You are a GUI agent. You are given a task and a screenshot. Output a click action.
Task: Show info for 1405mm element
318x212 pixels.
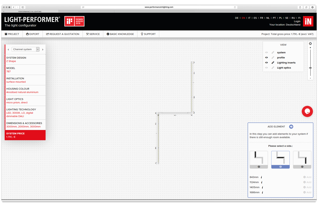(x=262, y=187)
